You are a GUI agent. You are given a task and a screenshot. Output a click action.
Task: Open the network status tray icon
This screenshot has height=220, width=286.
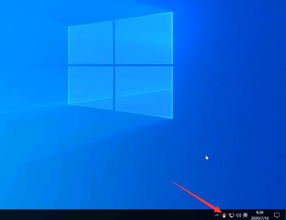(x=231, y=215)
